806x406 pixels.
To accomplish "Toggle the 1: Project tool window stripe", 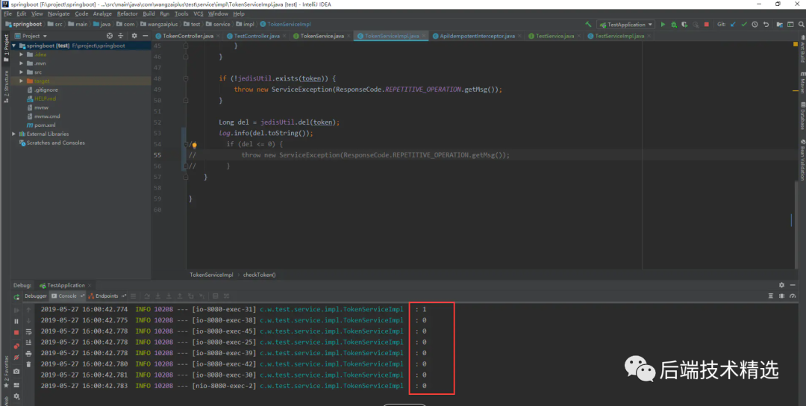I will click(x=6, y=47).
